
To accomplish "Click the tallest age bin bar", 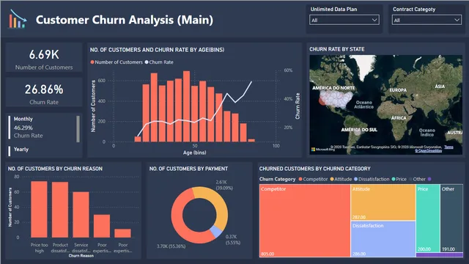I will click(186, 106).
